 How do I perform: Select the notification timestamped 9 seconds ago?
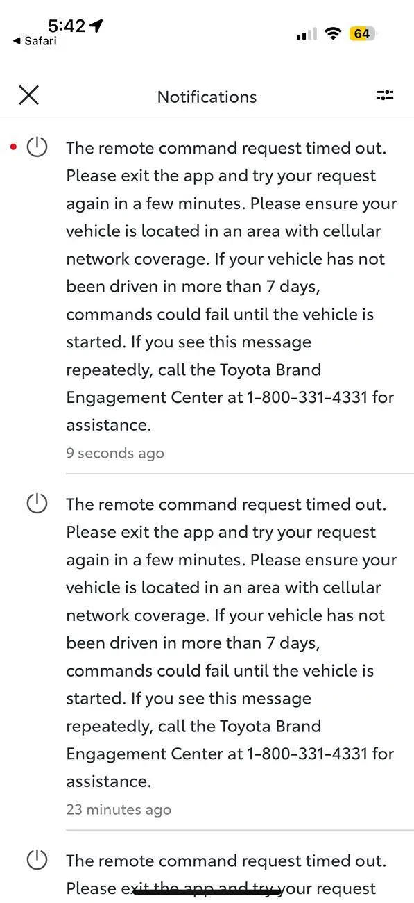point(114,452)
